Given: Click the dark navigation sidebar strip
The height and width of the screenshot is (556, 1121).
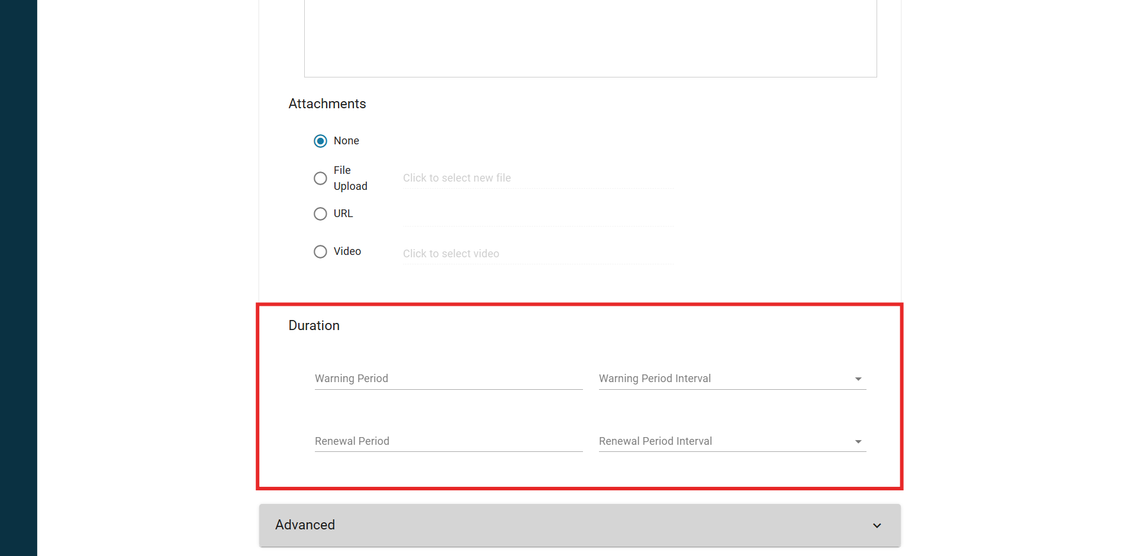Looking at the screenshot, I should coord(18,278).
